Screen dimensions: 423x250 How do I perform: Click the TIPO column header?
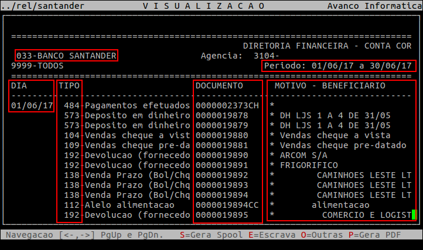click(70, 85)
